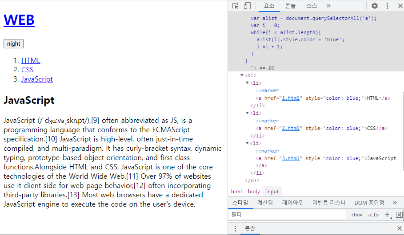Image resolution: width=404 pixels, height=235 pixels.
Task: Select body in the breadcrumb trail
Action: pos(254,192)
